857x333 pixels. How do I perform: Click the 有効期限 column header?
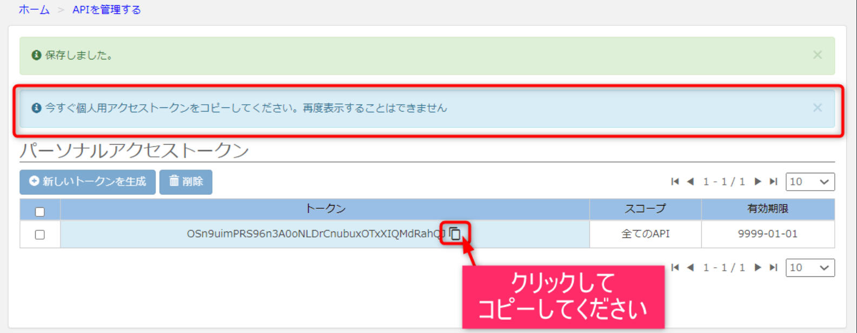click(768, 209)
